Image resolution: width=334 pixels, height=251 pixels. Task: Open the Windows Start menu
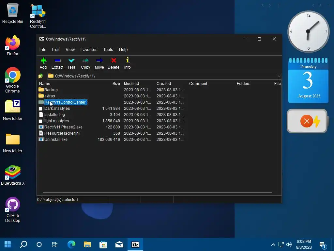click(8, 244)
